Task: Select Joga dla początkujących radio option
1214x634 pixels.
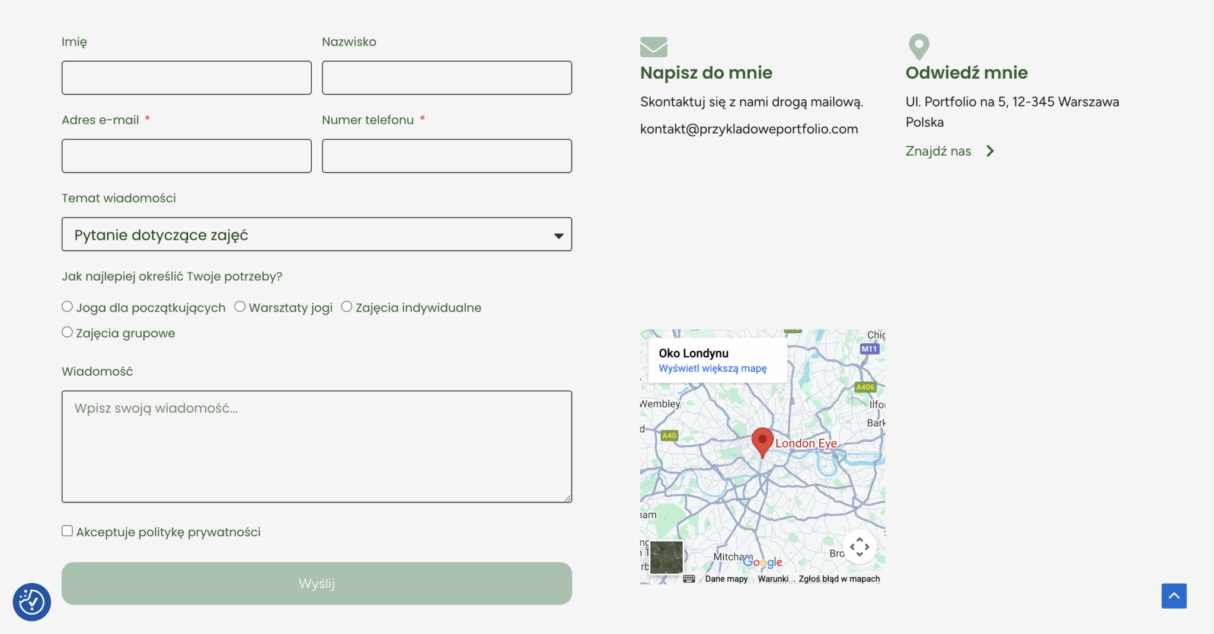Action: coord(68,307)
